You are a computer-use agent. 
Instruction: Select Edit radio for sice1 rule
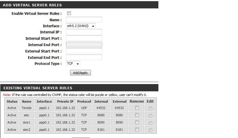pyautogui.click(x=151, y=123)
